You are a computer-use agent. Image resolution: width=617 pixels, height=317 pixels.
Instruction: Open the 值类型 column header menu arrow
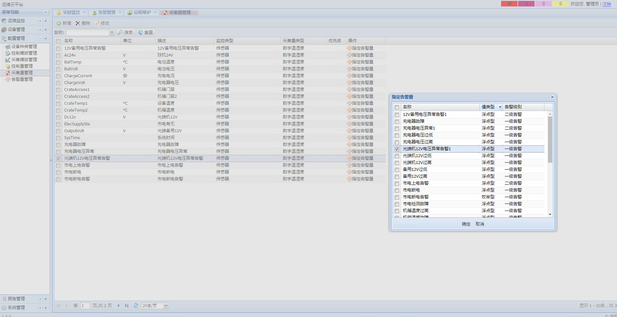pyautogui.click(x=500, y=107)
